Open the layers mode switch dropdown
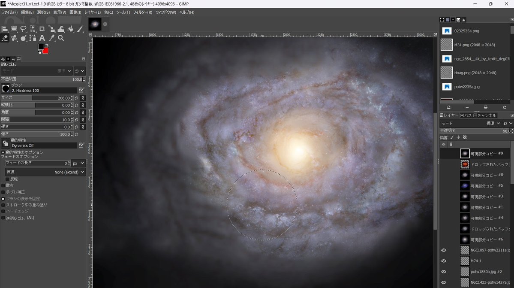The height and width of the screenshot is (288, 514). [508, 123]
